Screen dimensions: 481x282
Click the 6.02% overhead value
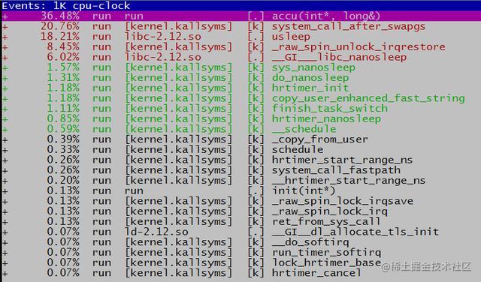point(63,57)
